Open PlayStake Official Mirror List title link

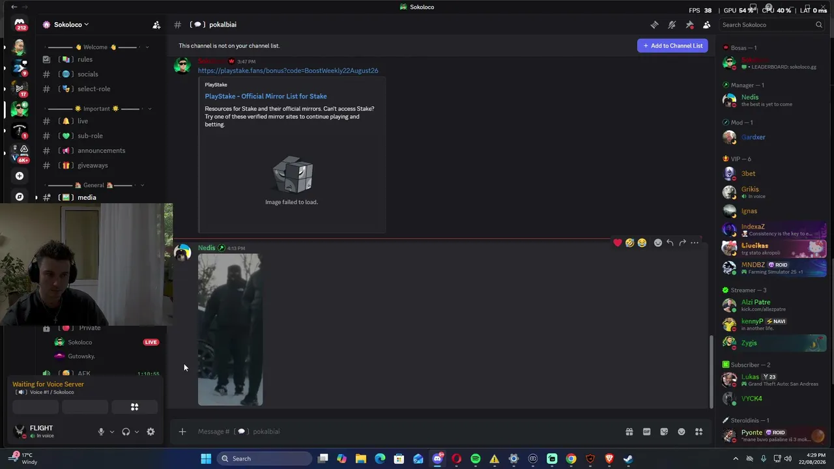(266, 96)
